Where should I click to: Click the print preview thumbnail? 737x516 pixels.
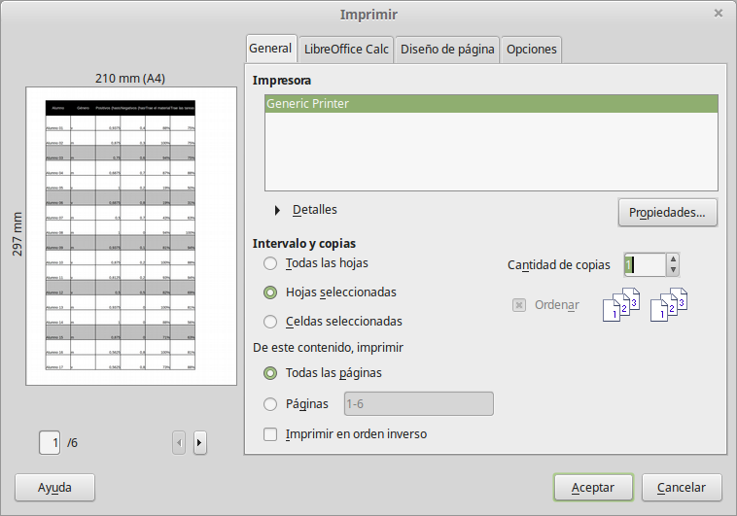point(131,236)
